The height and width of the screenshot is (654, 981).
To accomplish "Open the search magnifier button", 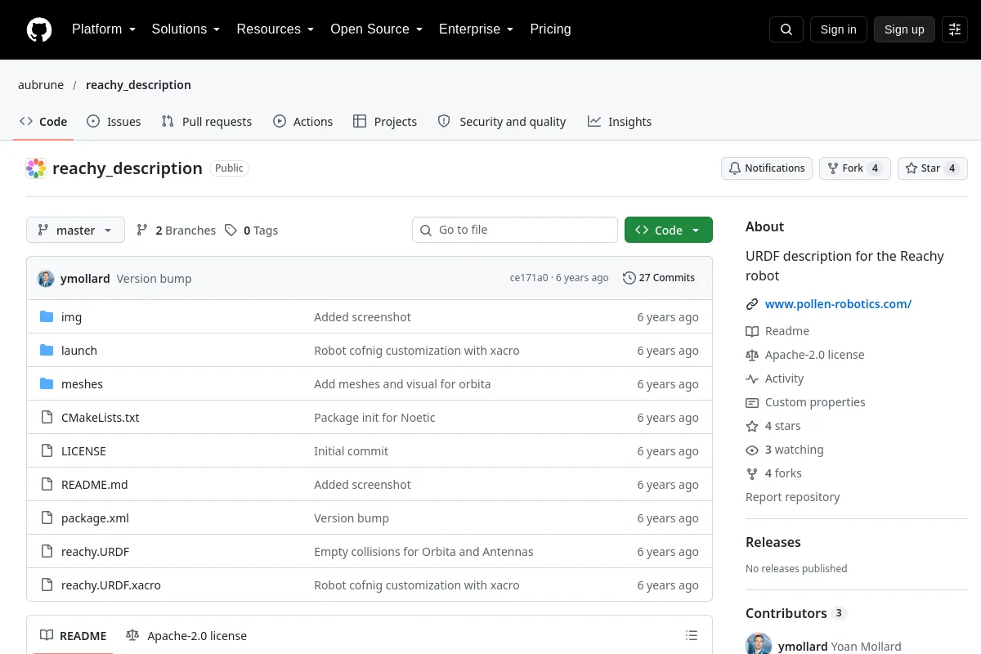I will pos(786,29).
